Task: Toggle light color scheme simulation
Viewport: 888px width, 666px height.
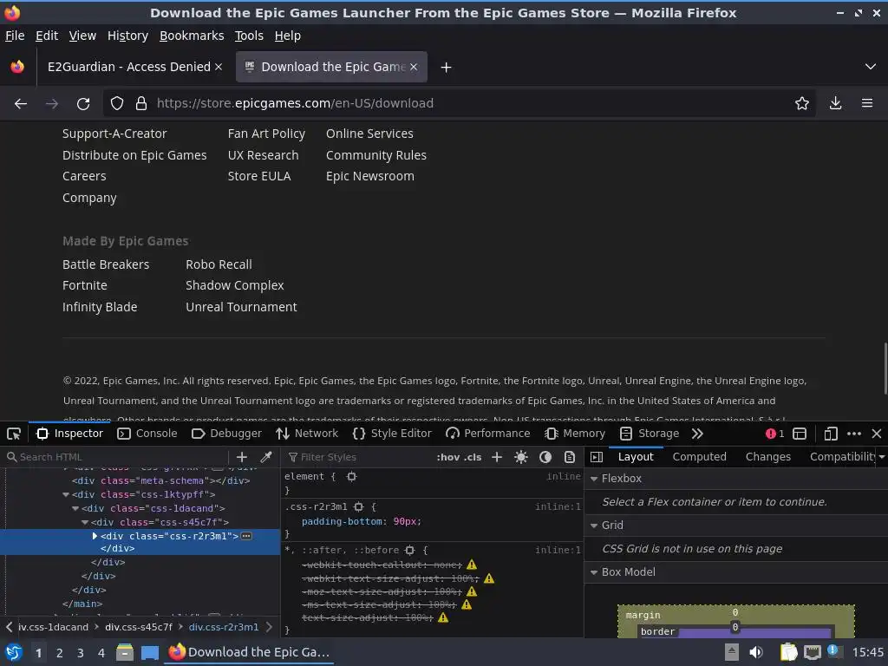Action: pyautogui.click(x=521, y=457)
